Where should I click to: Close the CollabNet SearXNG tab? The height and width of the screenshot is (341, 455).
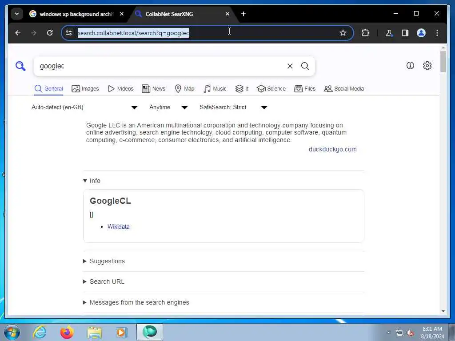tap(227, 14)
